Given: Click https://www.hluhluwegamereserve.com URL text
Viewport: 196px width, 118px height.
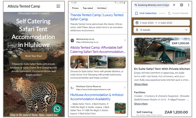Looking at the screenshot, I should tap(93, 90).
